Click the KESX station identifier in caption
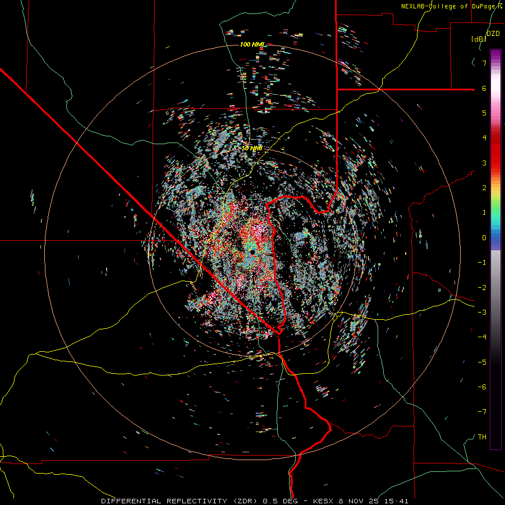 324,501
